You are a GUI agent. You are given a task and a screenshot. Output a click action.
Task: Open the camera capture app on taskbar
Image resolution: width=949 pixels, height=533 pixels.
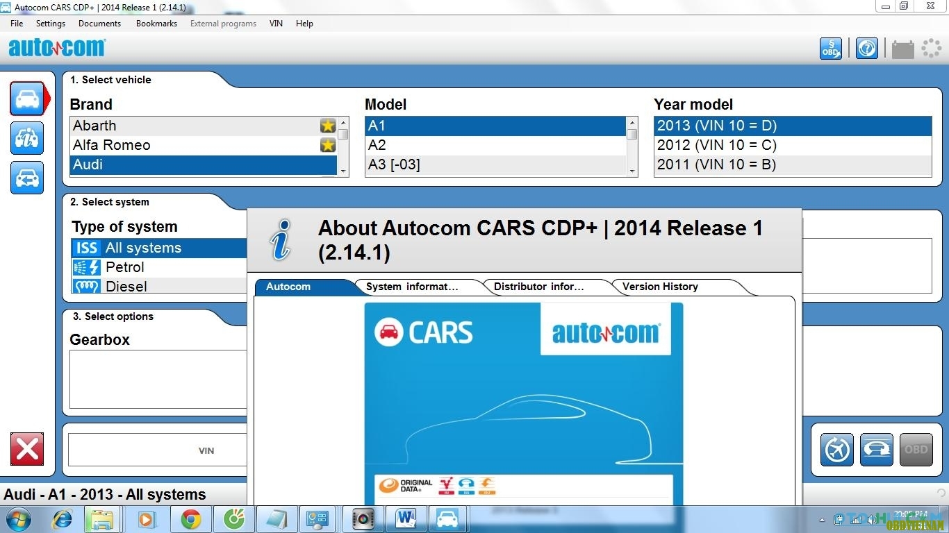click(363, 519)
